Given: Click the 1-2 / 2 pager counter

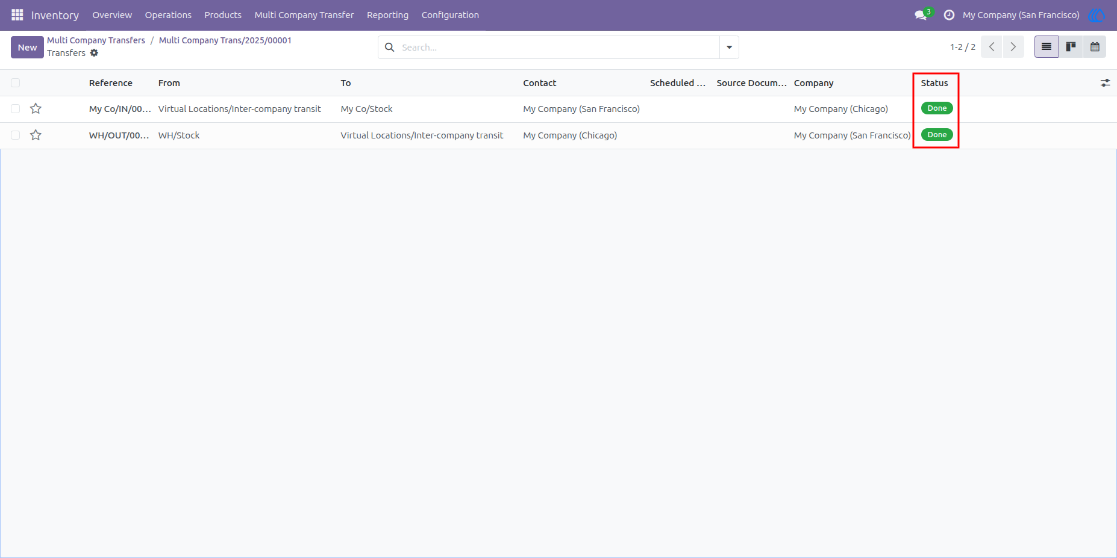Looking at the screenshot, I should 963,47.
